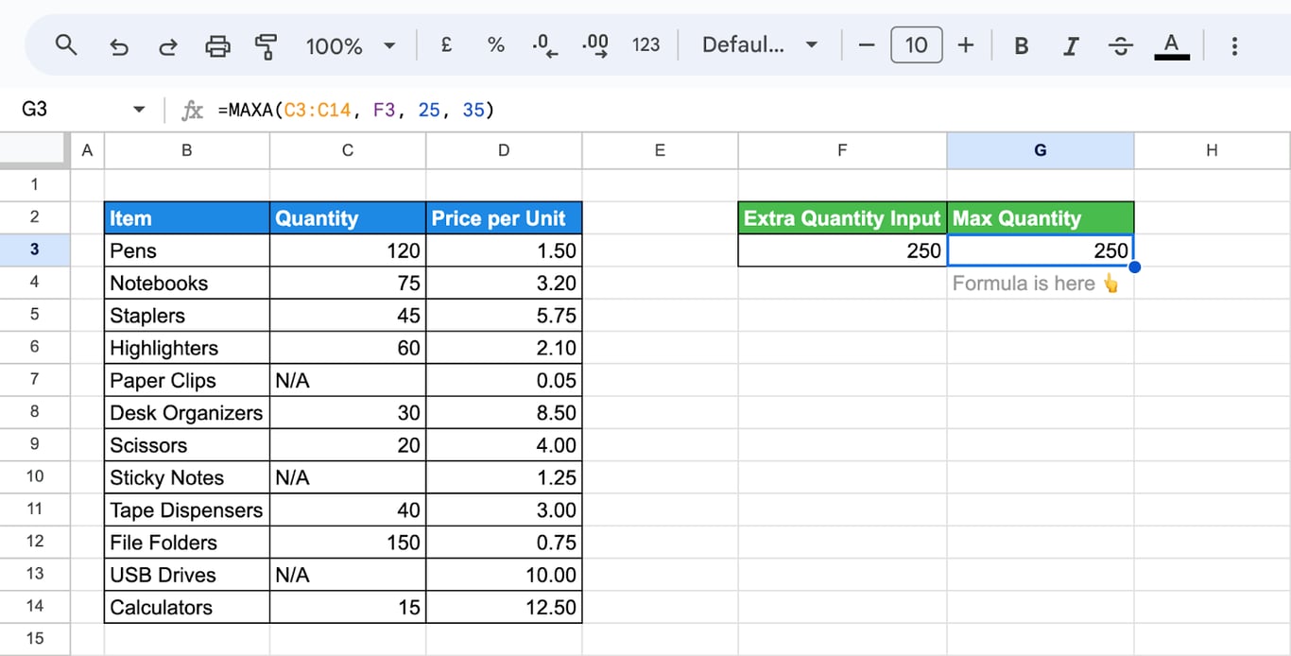This screenshot has width=1291, height=656.
Task: Format as currency with pound icon
Action: click(446, 45)
